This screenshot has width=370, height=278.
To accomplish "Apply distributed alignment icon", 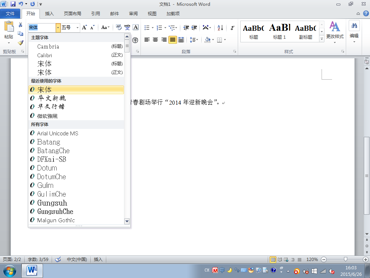I will [181, 40].
